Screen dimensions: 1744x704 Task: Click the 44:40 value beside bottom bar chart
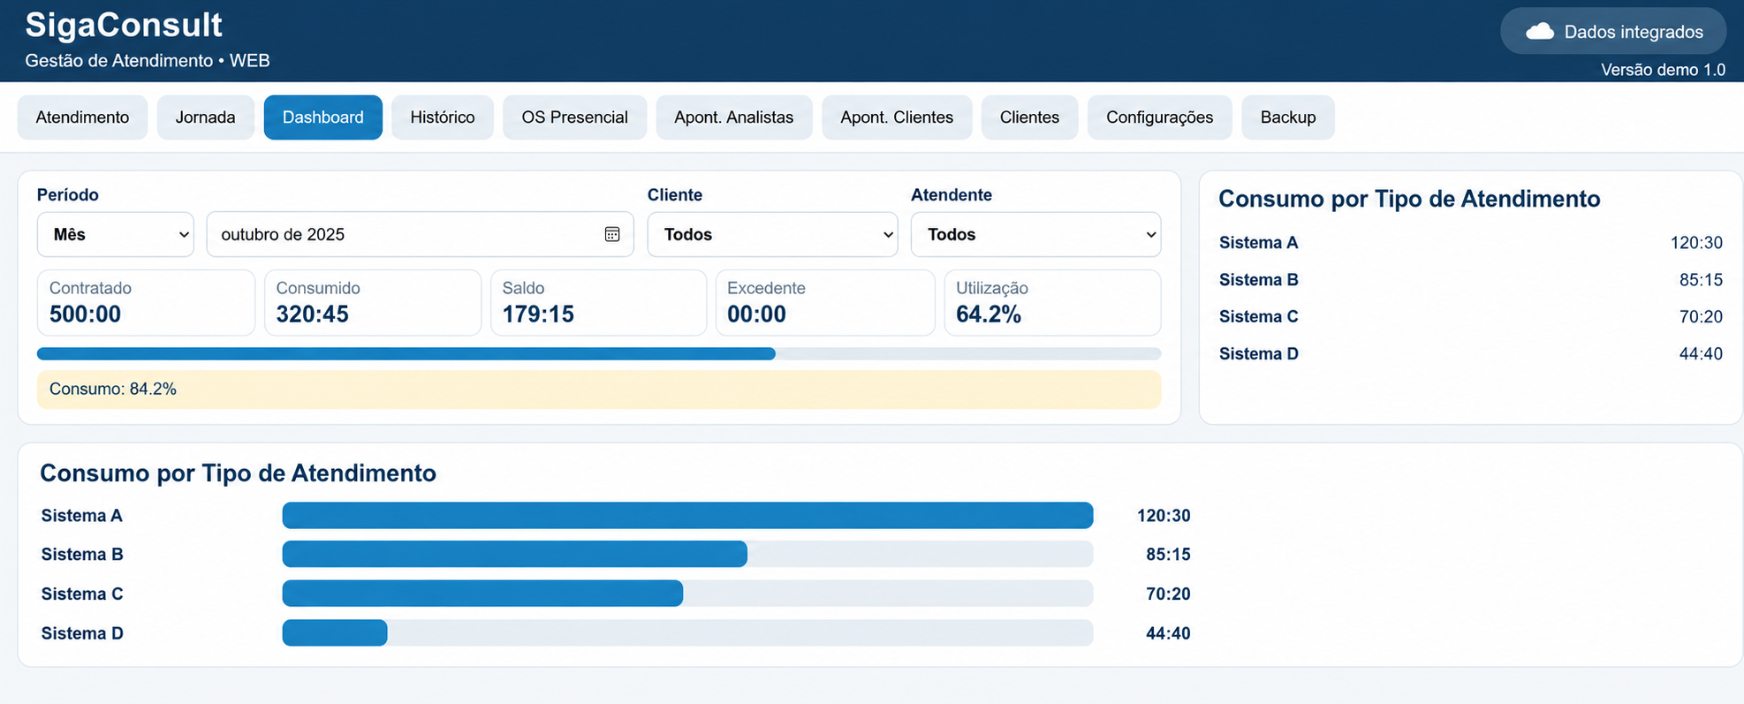[1168, 633]
